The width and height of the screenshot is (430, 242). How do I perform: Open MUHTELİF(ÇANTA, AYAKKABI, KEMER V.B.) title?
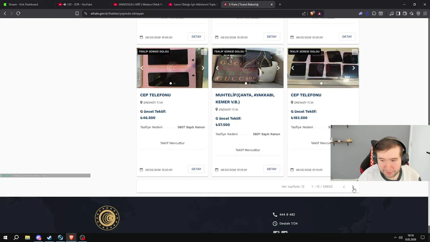(x=245, y=98)
